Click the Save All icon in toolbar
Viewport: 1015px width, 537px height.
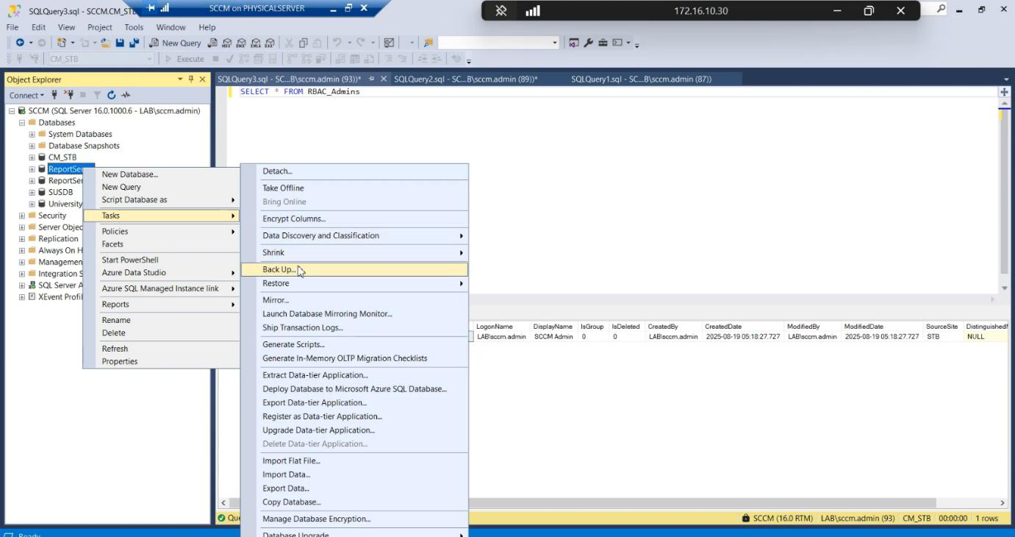(134, 43)
